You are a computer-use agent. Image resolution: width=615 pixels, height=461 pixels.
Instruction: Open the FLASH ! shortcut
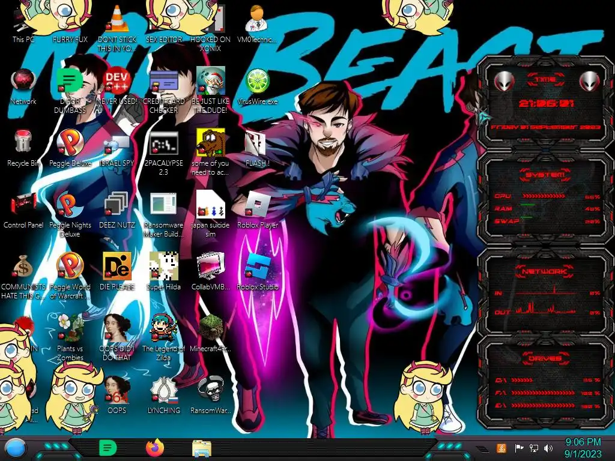257,149
